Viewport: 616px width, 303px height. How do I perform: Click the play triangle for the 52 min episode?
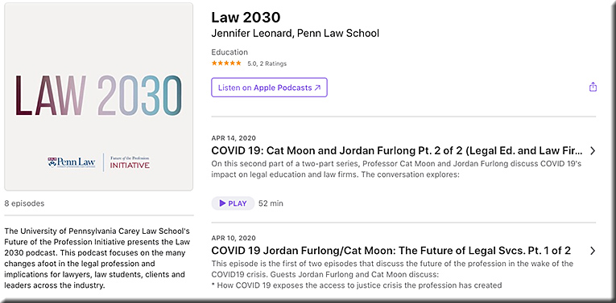point(222,203)
